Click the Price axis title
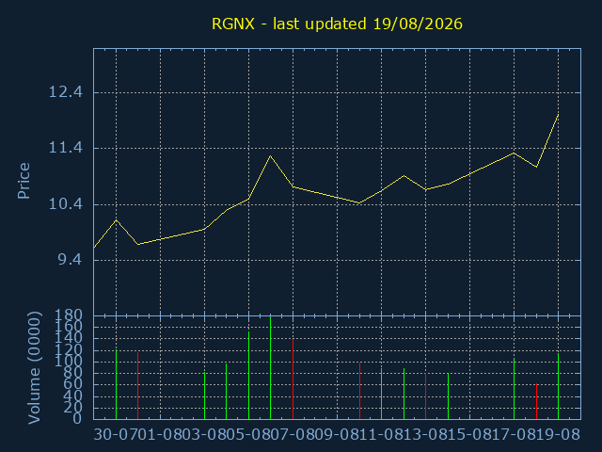Viewport: 602px width, 452px height. [x=24, y=181]
